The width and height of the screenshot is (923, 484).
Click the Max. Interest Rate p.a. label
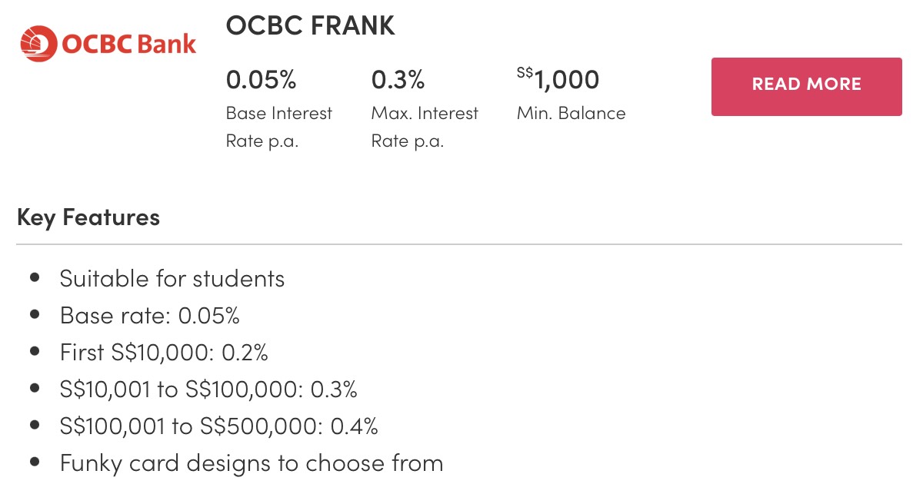pyautogui.click(x=424, y=128)
